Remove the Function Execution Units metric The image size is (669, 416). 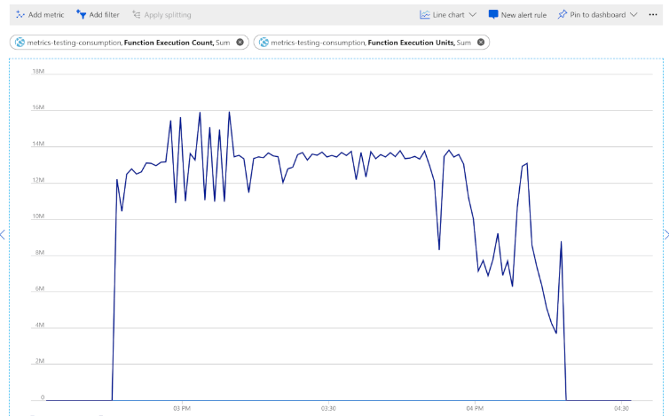click(x=481, y=43)
